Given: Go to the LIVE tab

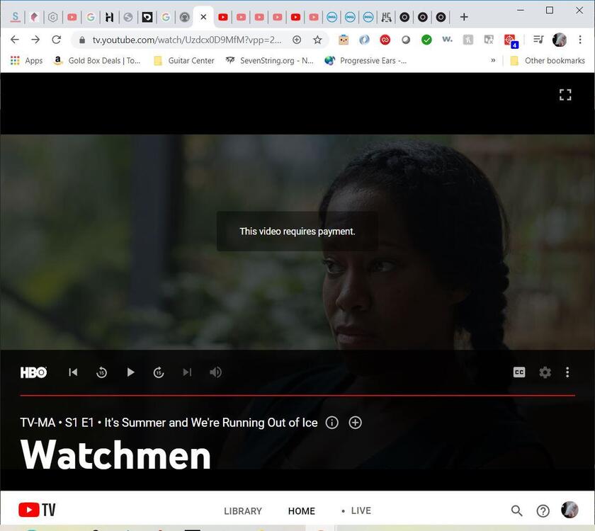Looking at the screenshot, I should (x=361, y=510).
